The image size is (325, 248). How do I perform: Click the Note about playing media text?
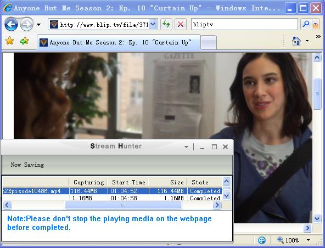coord(109,223)
